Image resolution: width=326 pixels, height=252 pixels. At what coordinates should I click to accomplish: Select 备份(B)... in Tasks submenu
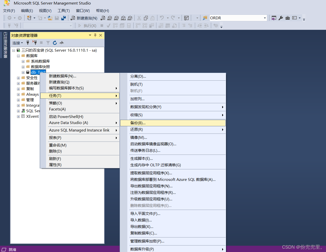point(173,123)
